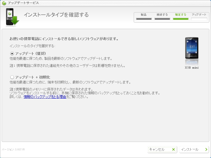Click the gray progress bar under 製品
This screenshot has height=158, width=211.
point(144,19)
